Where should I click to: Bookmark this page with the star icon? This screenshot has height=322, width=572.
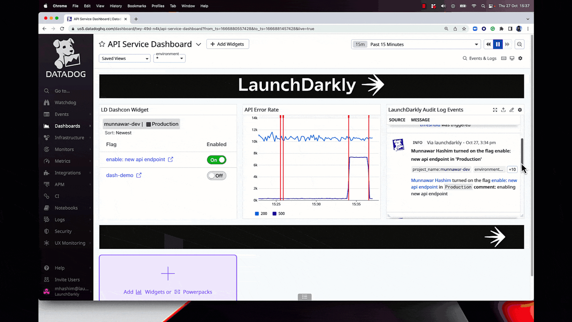coord(464,29)
